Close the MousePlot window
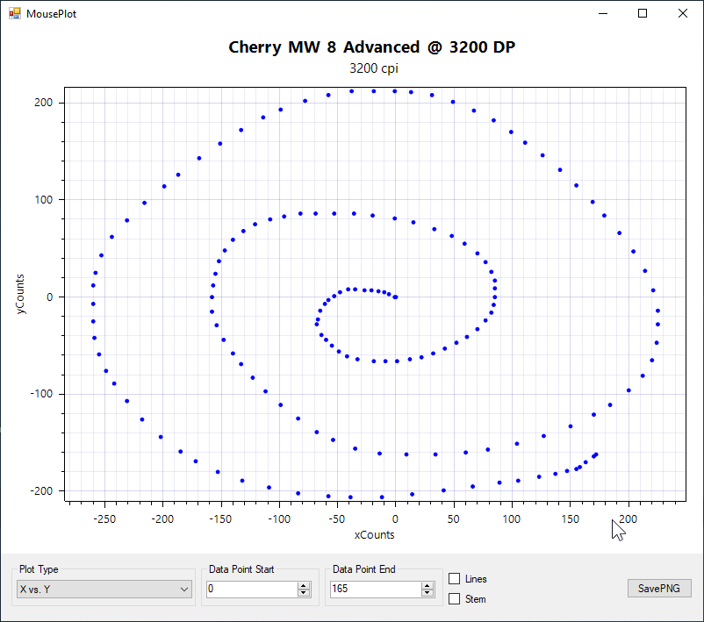Screen dimensions: 704x622 [x=682, y=13]
